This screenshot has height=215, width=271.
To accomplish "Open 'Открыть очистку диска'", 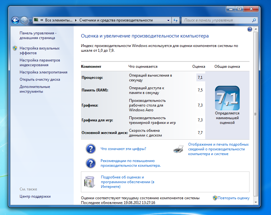I will 40,79.
